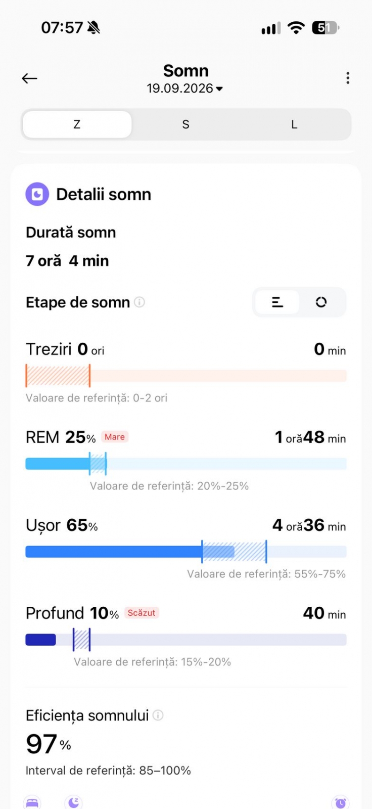Image resolution: width=372 pixels, height=809 pixels.
Task: Tap the Profund deep sleep bar
Action: [186, 640]
